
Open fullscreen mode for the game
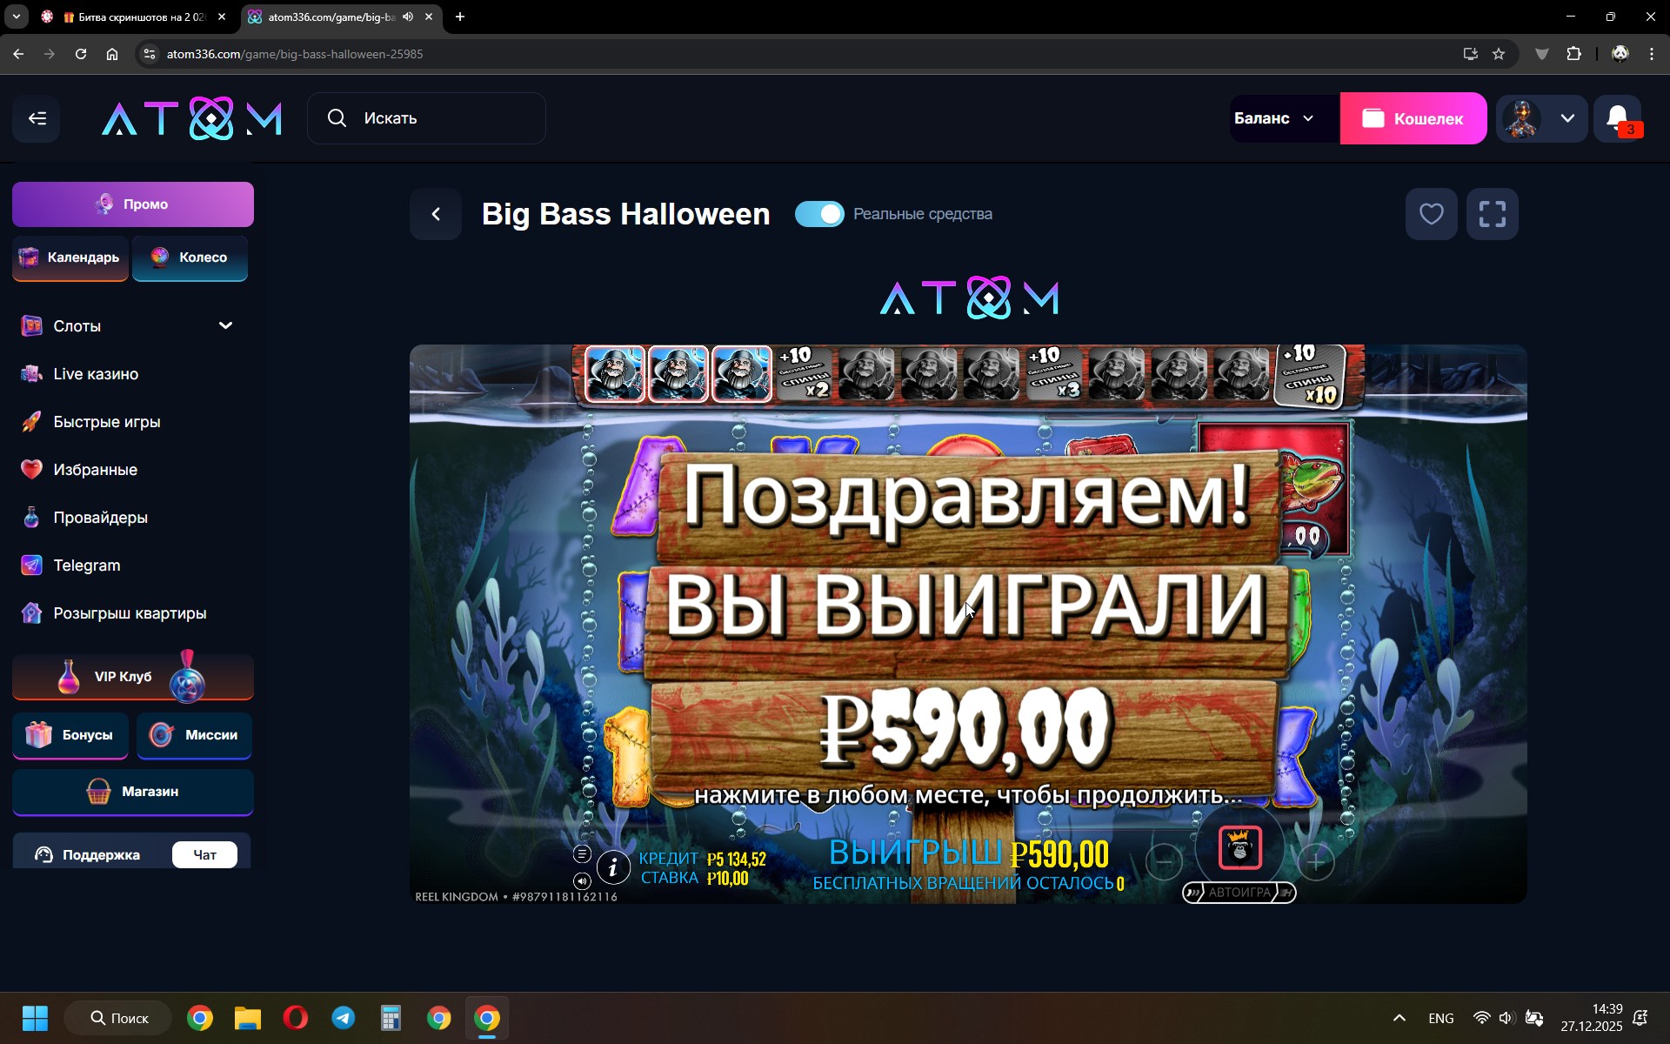(1492, 214)
